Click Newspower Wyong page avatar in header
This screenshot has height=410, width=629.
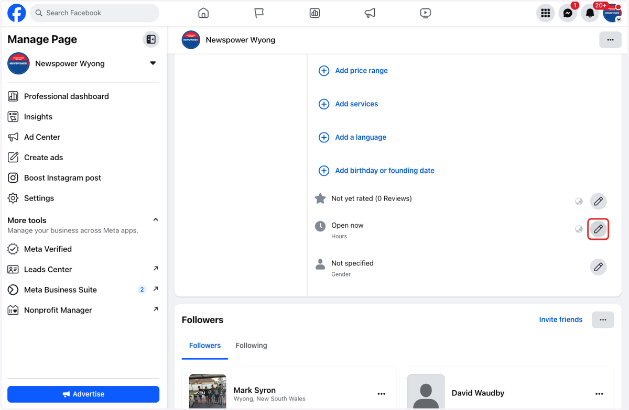(x=191, y=40)
